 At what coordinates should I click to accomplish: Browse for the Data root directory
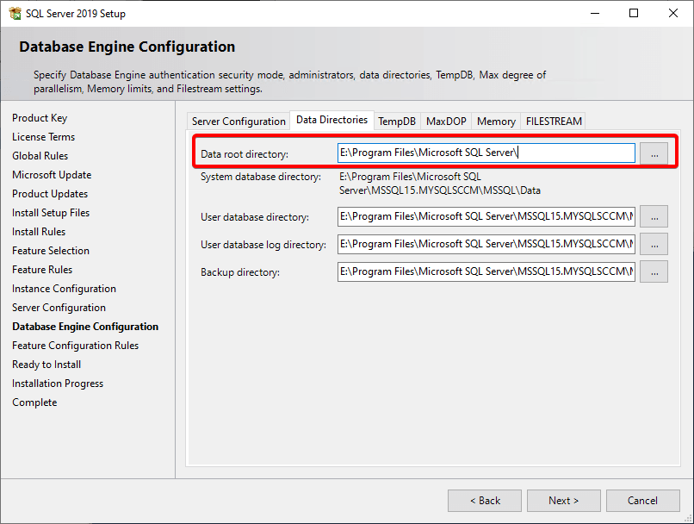click(x=654, y=153)
